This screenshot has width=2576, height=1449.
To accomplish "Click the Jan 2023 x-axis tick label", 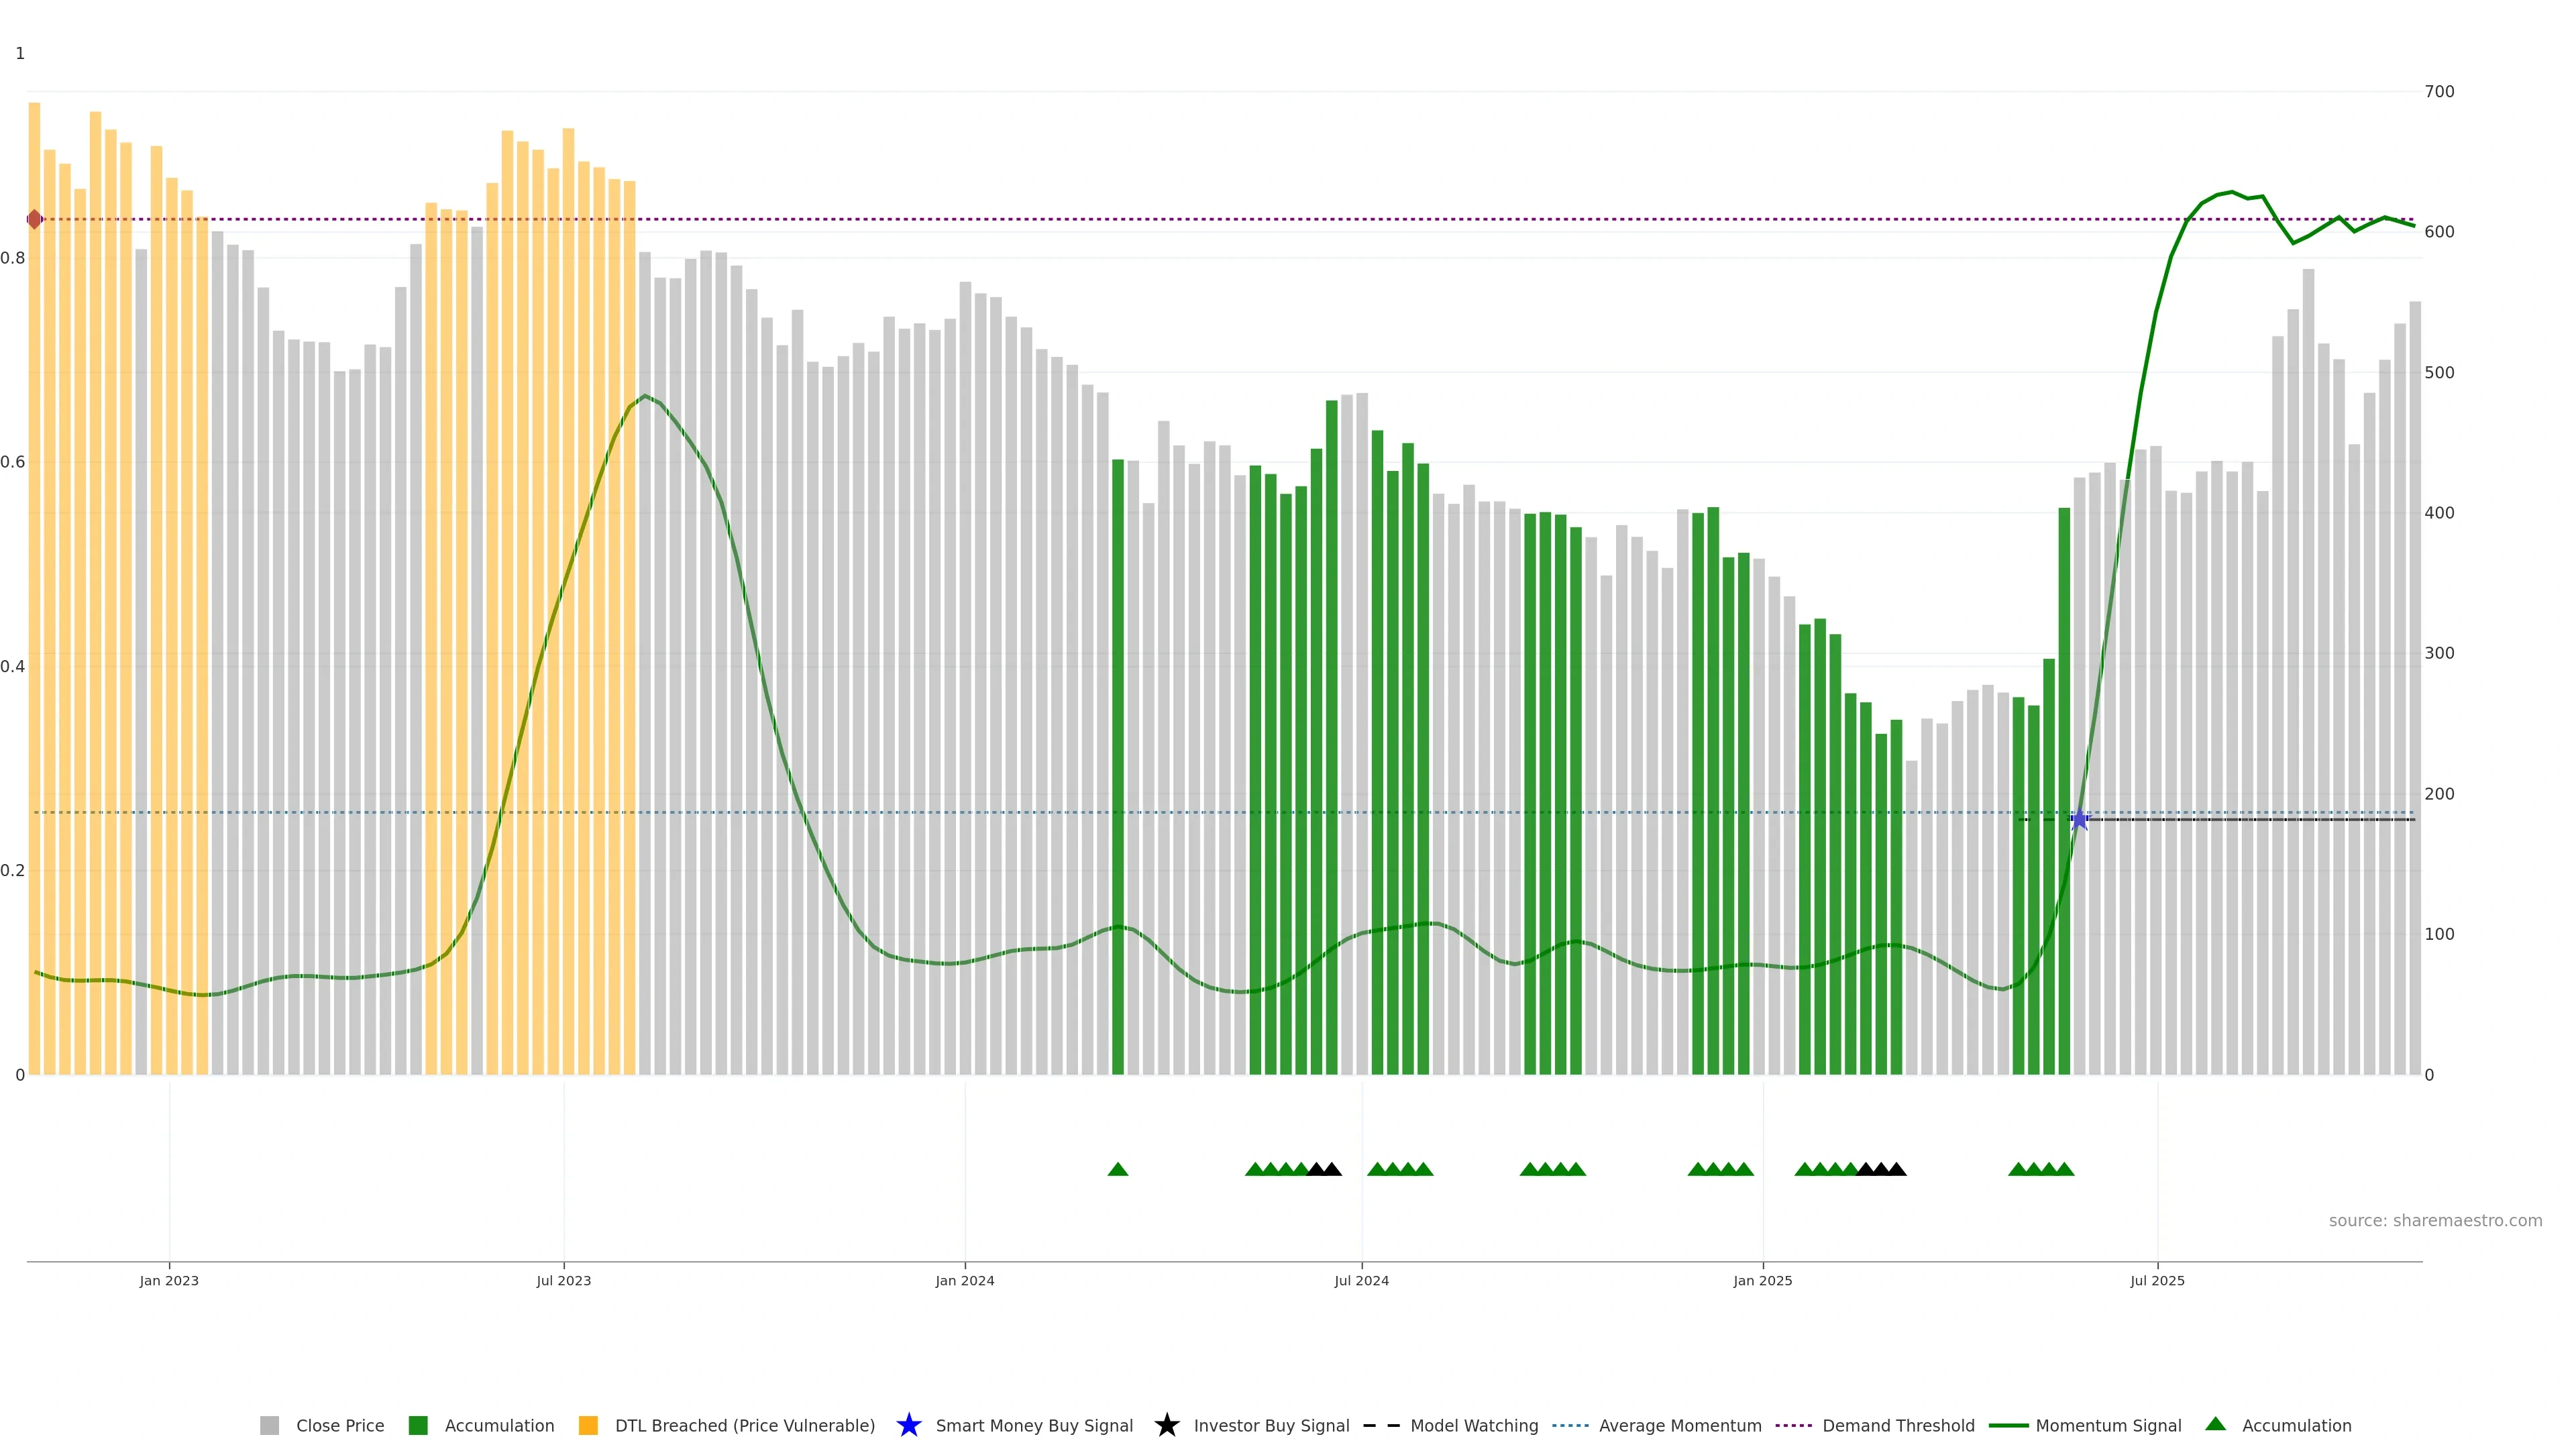I will tap(169, 1281).
